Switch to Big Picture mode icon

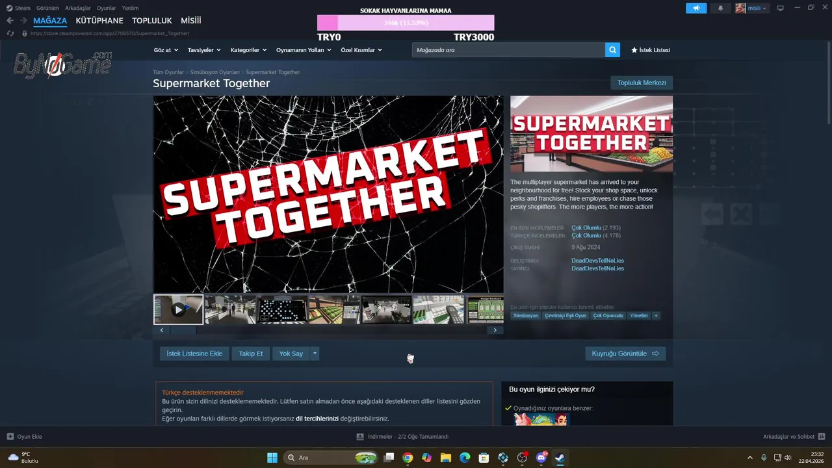click(780, 8)
